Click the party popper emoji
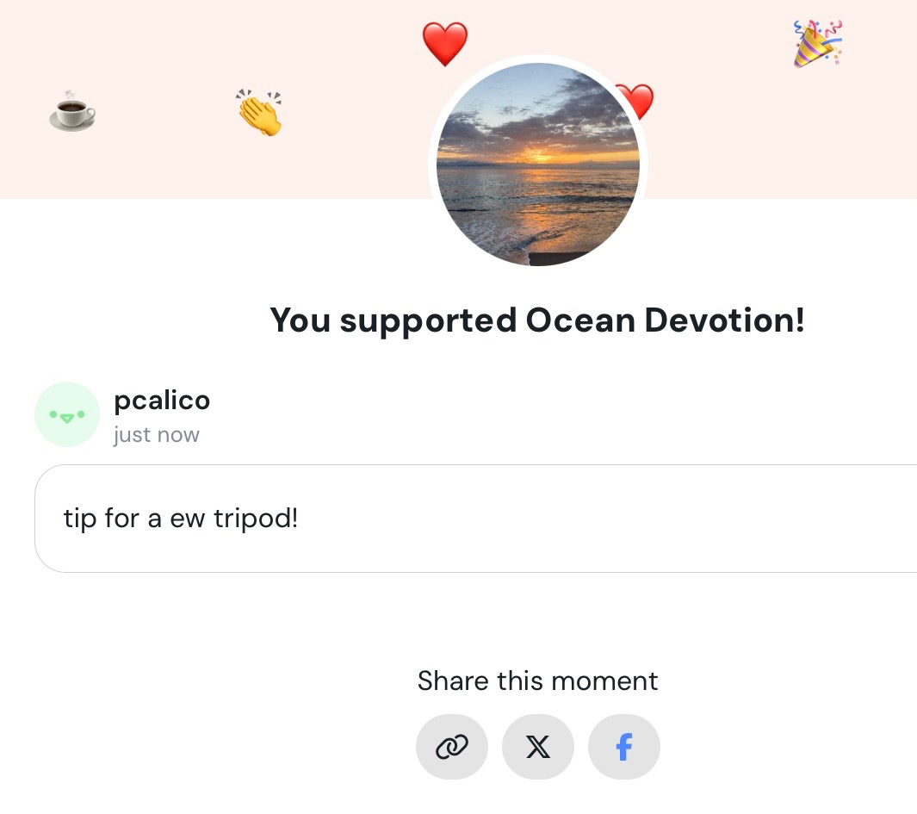This screenshot has height=814, width=917. pos(816,44)
